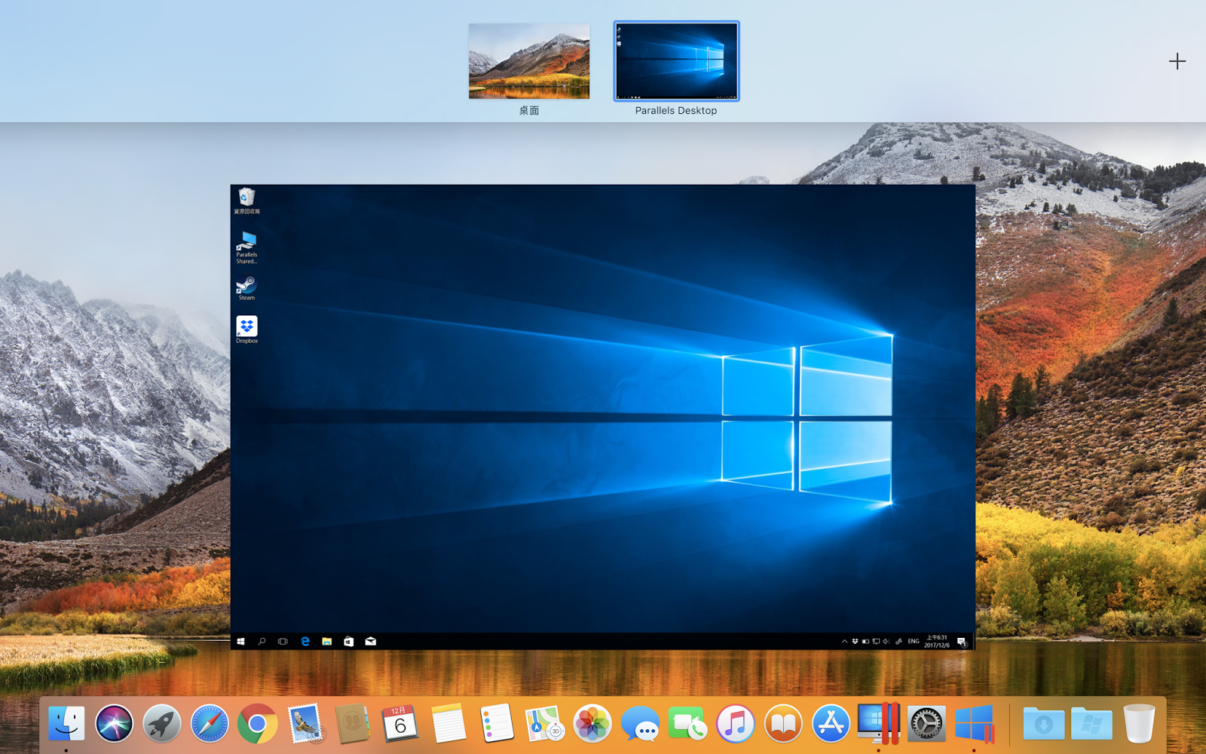
Task: Open iBooks from the Dock
Action: click(x=783, y=725)
